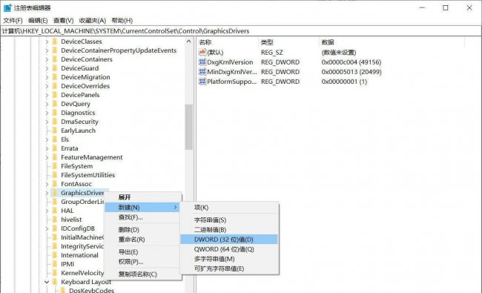Screen dimensions: 482x293
Task: Select 项(K) in the new submenu
Action: (x=229, y=208)
